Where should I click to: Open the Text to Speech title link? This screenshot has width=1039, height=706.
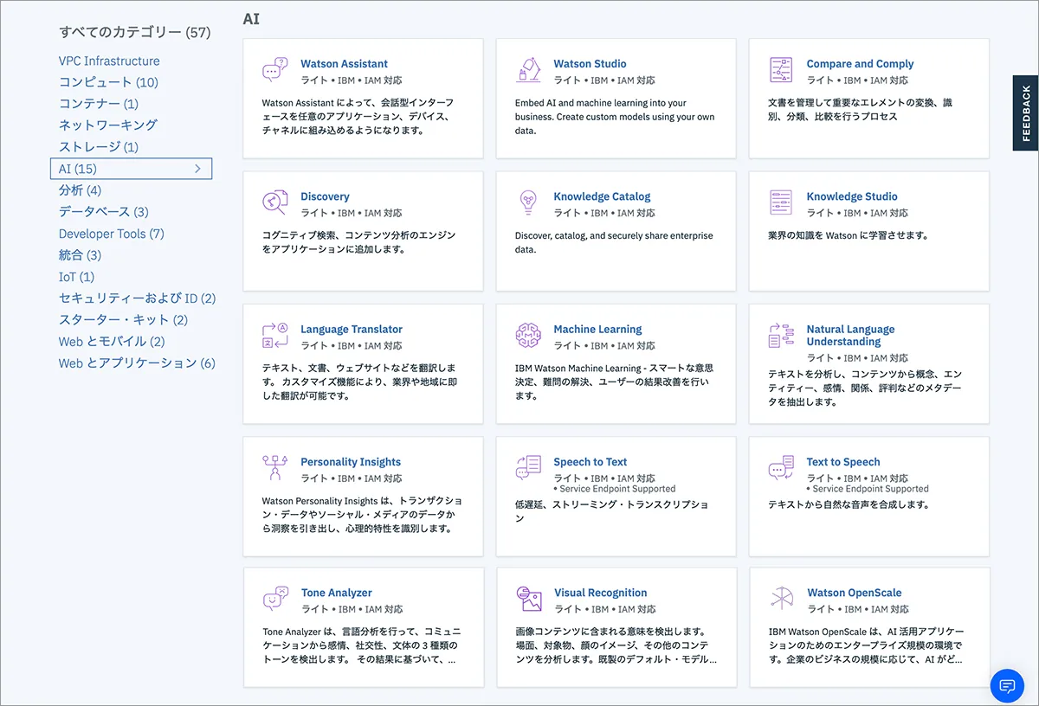pos(843,462)
